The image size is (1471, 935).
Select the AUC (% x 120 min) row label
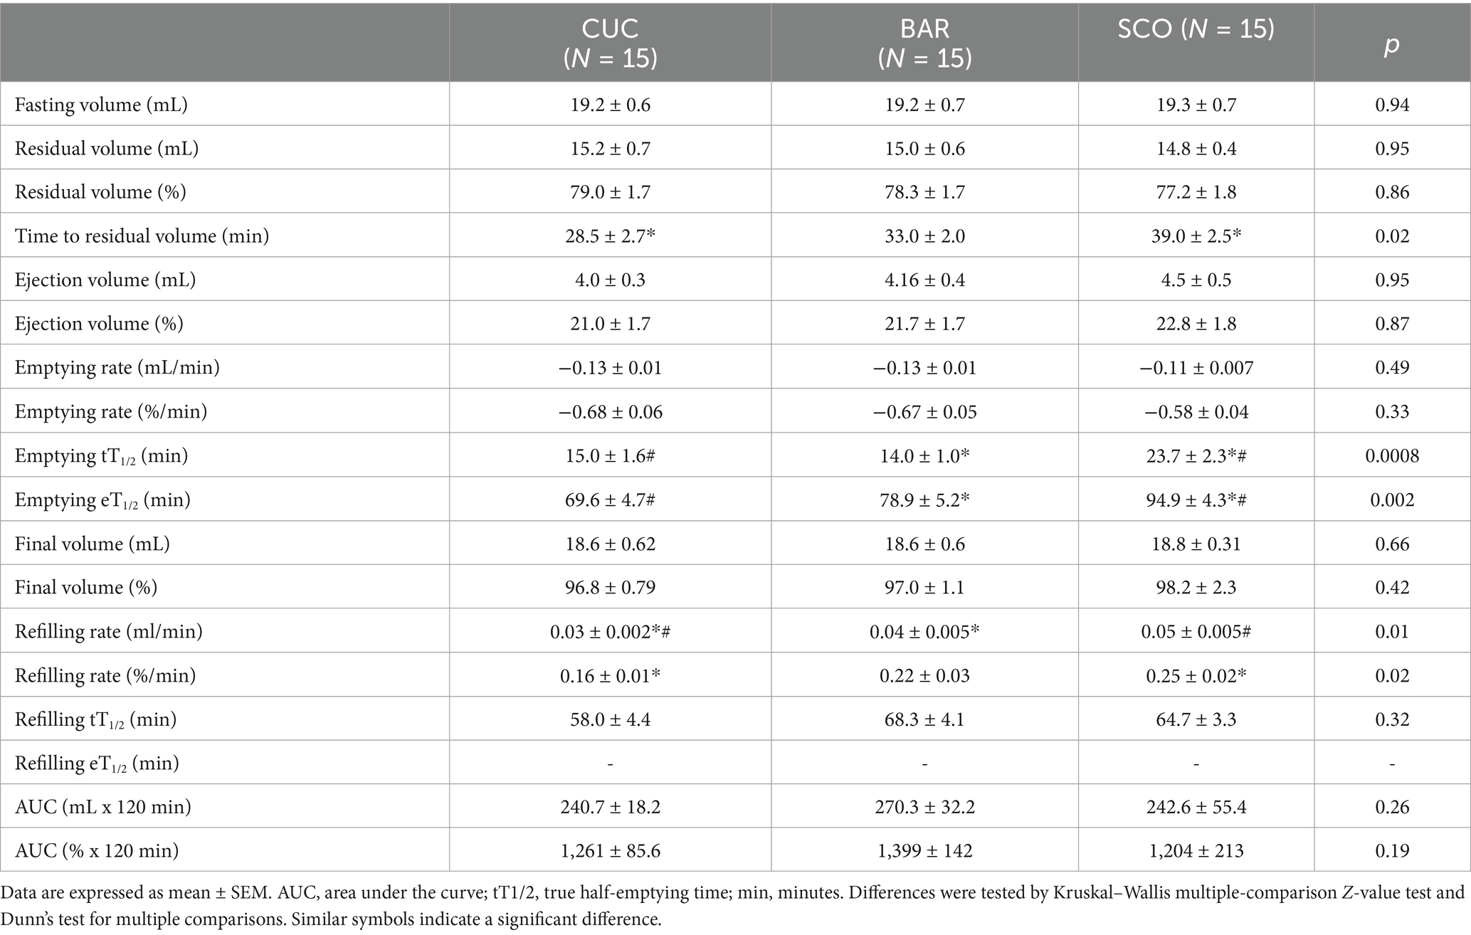click(97, 851)
